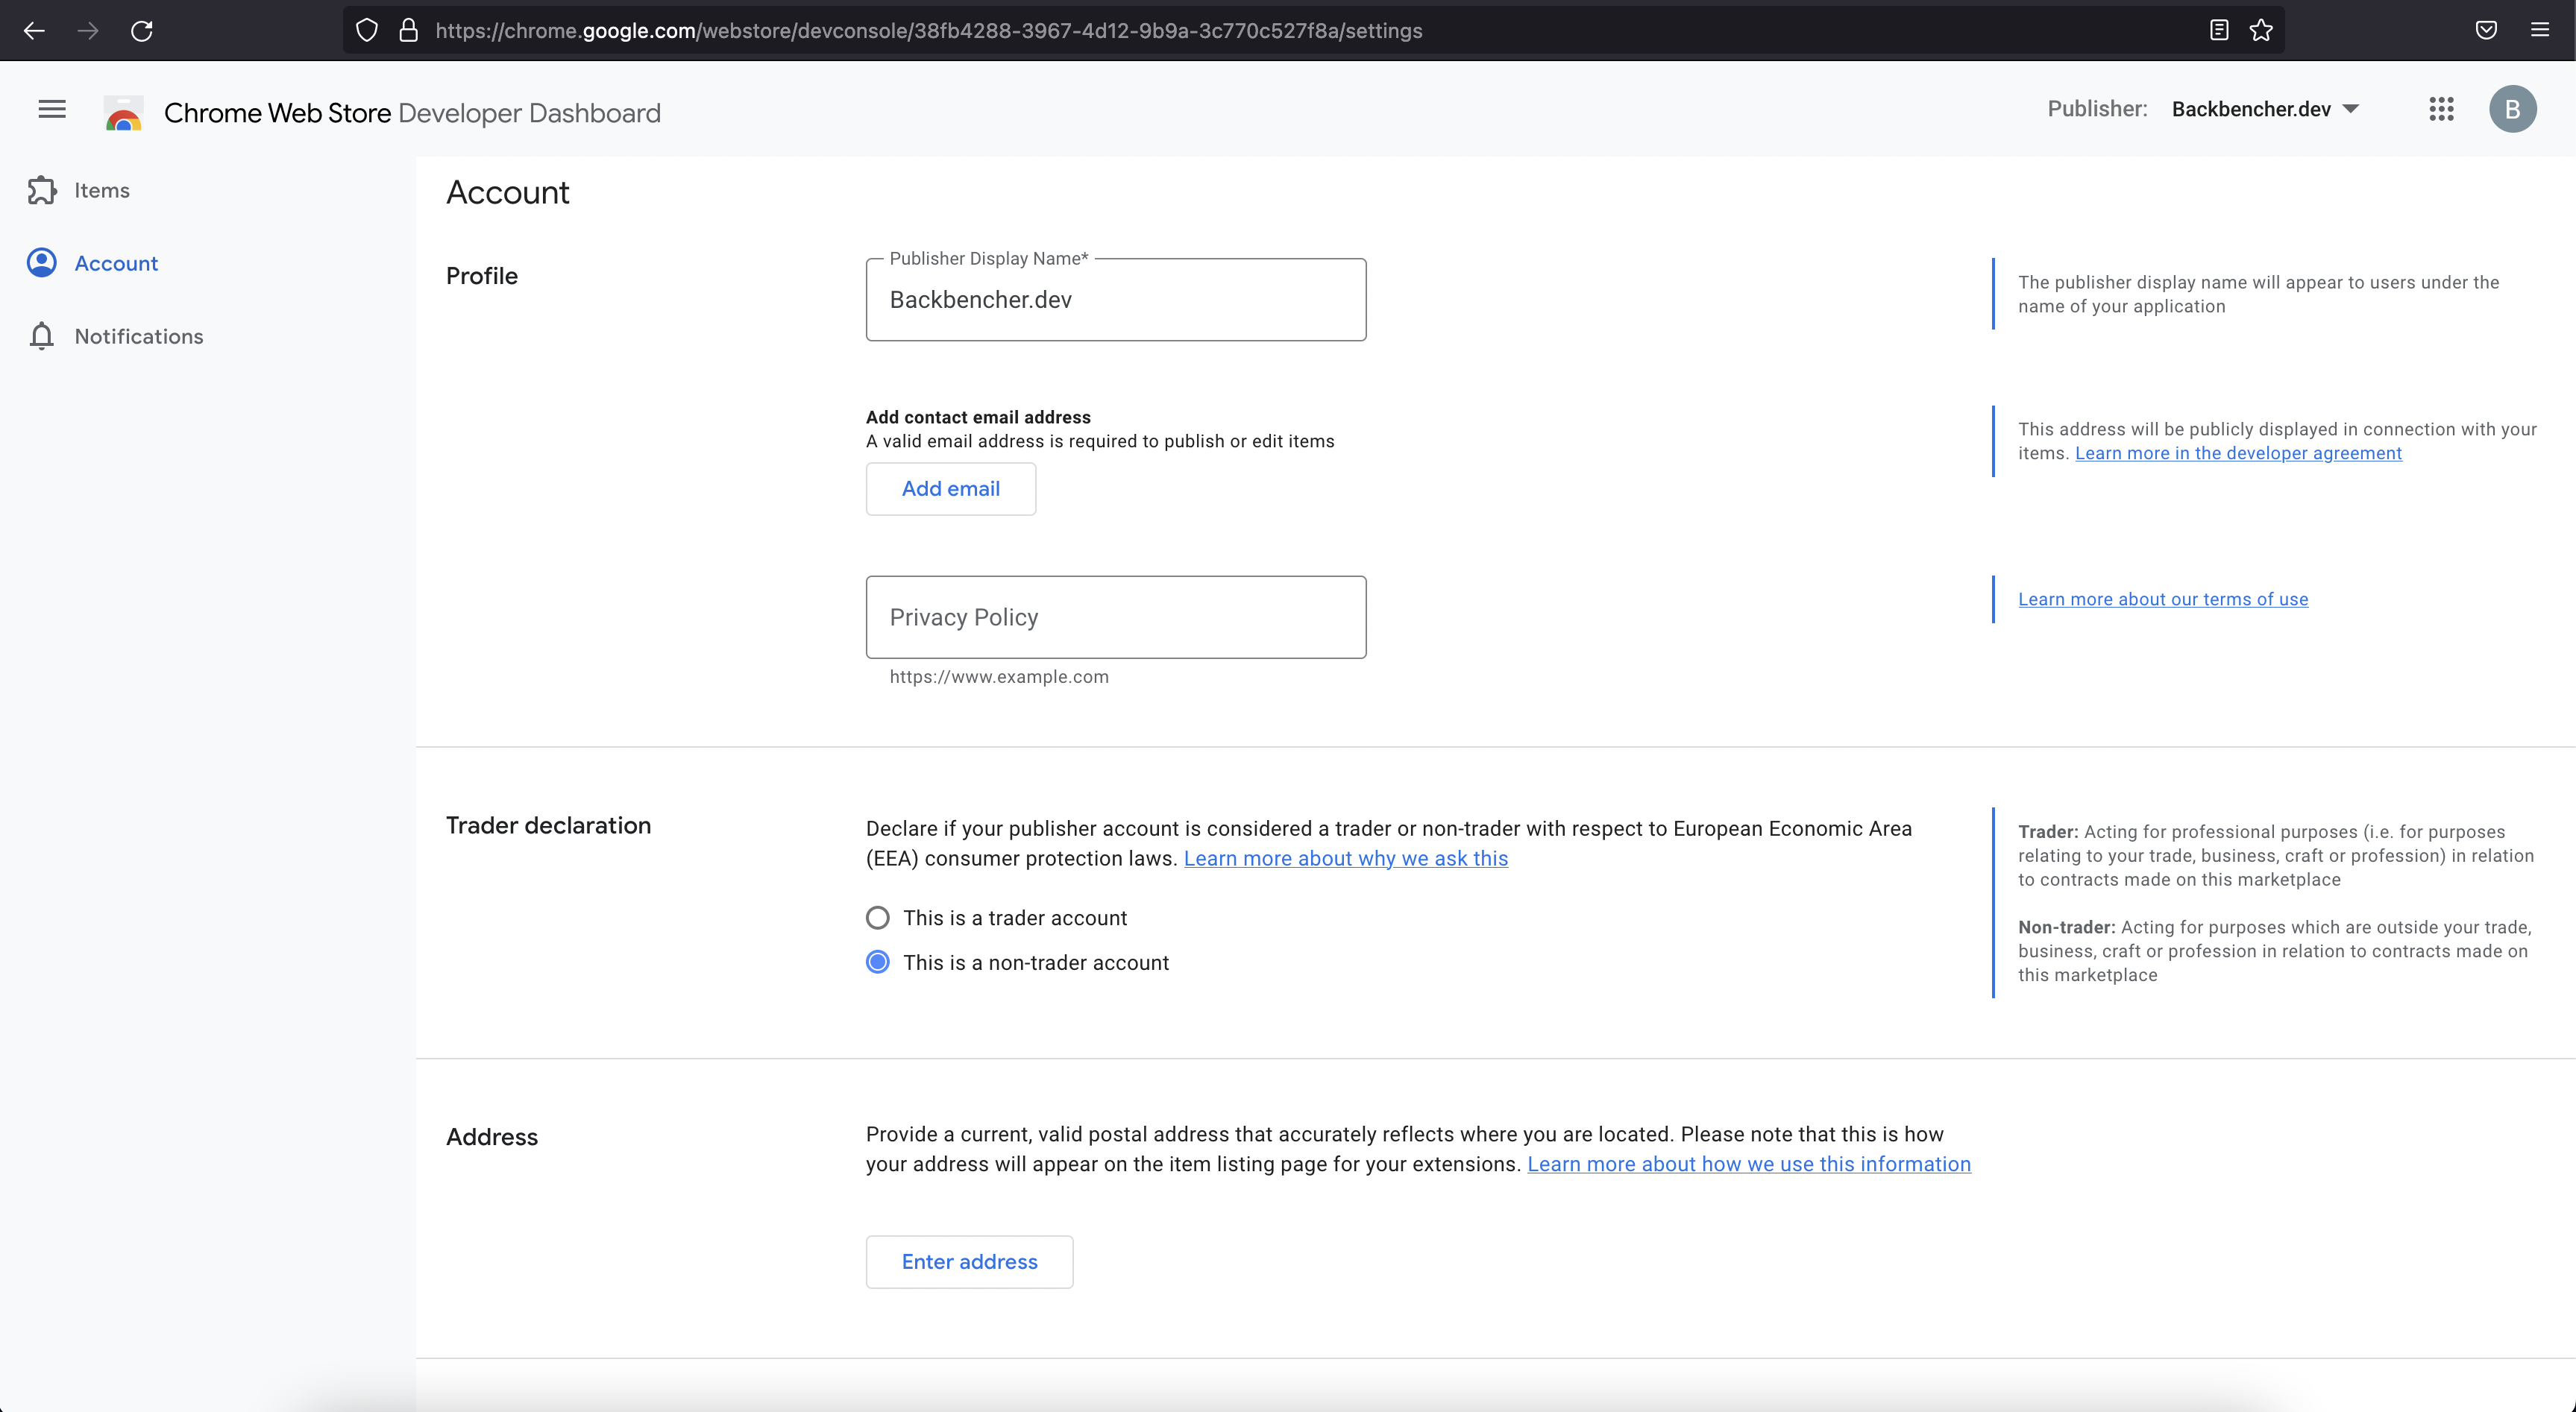Click the Add email button
Viewport: 2576px width, 1412px height.
point(950,488)
